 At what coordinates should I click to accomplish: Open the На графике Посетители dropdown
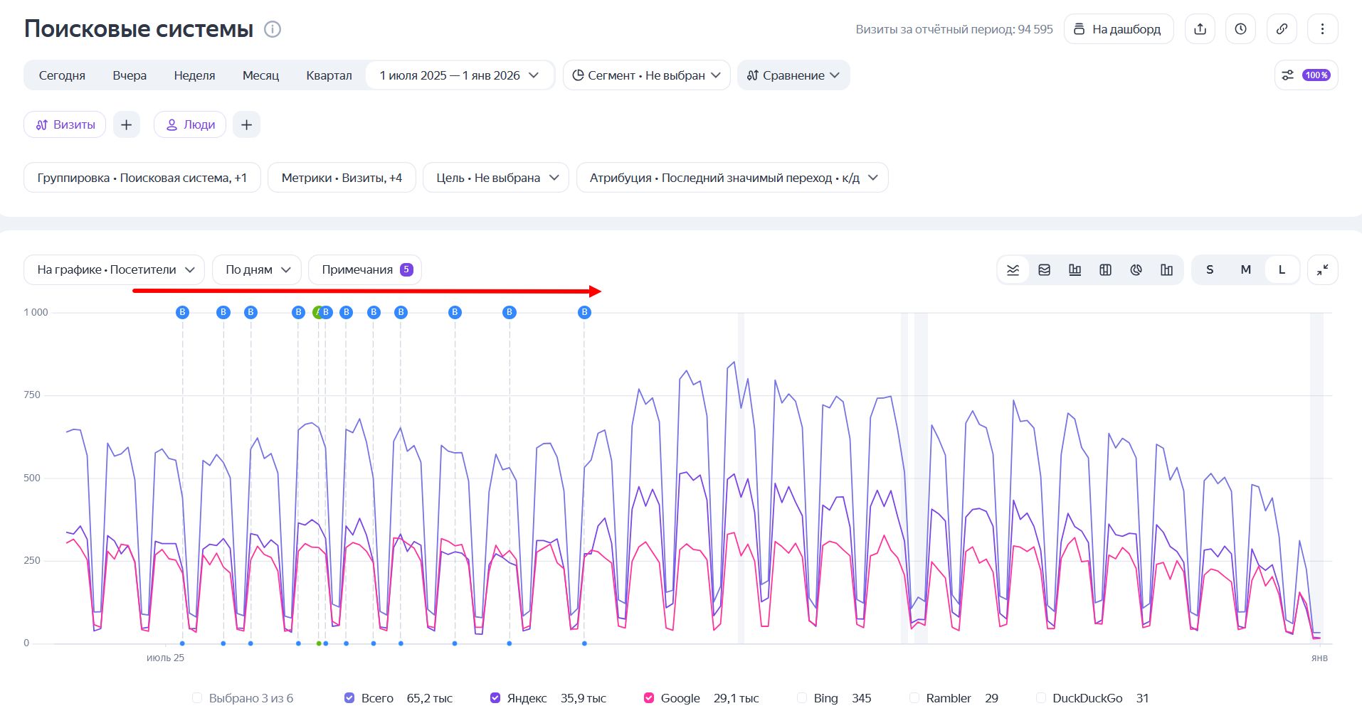(115, 270)
